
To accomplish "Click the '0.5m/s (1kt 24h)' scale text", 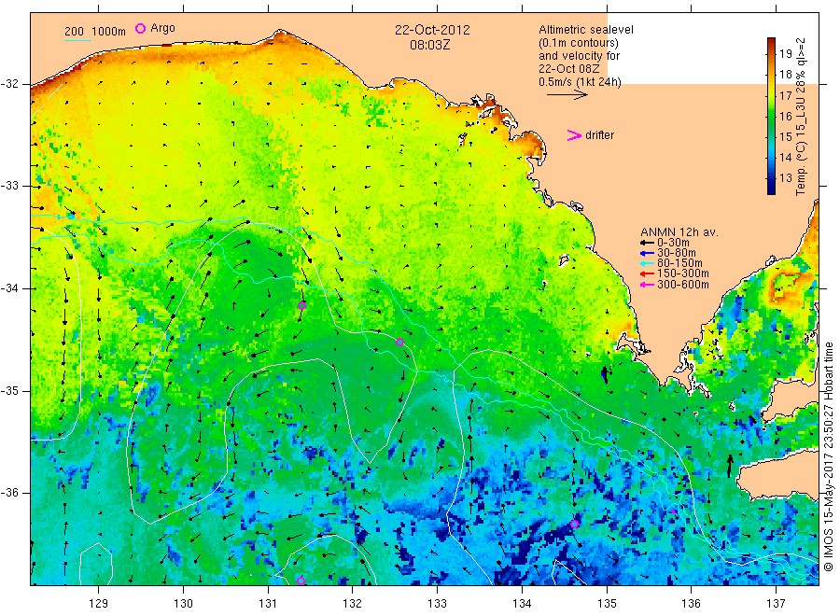I will (581, 82).
